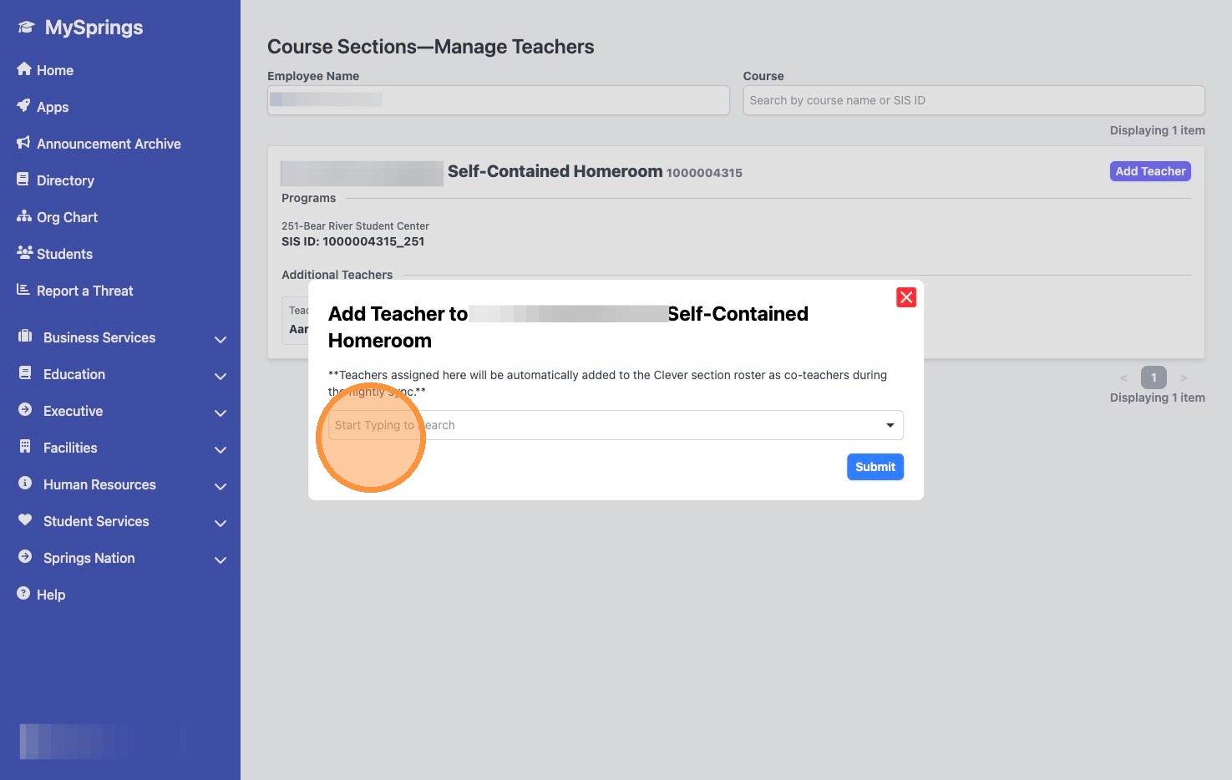Click the Add Teacher button
1232x780 pixels.
(1150, 171)
